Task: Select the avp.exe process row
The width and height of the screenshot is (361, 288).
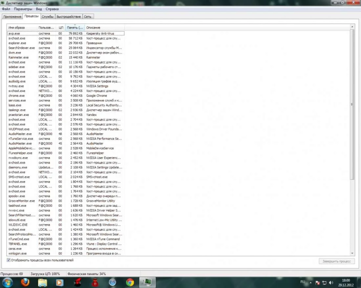Action: (66, 33)
